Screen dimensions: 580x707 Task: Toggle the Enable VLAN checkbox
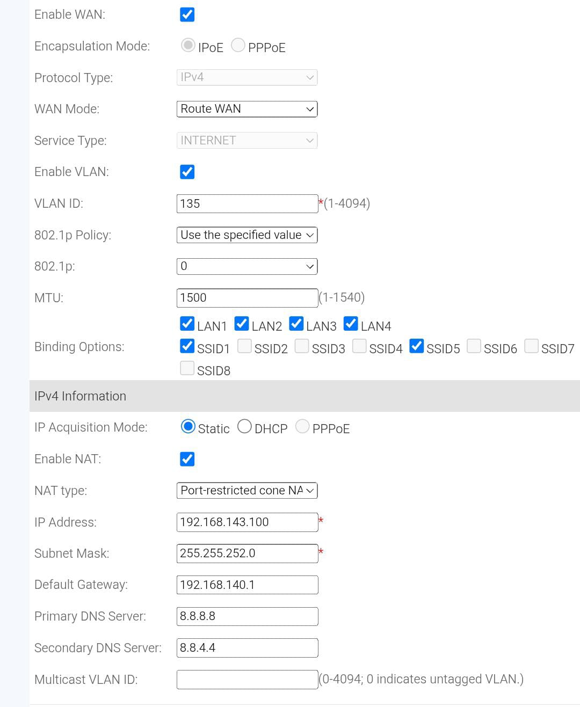(x=187, y=172)
